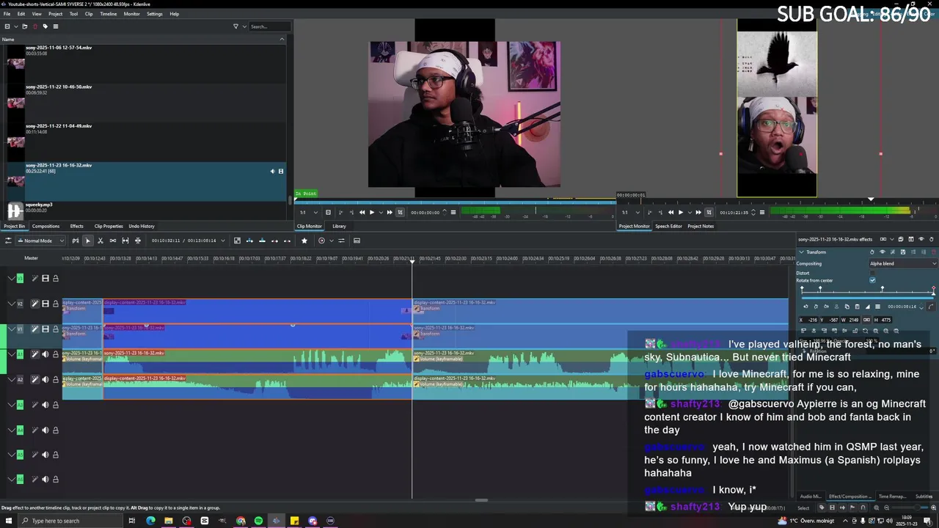
Task: Click overwrite clip zone in timeline icon
Action: coord(262,241)
